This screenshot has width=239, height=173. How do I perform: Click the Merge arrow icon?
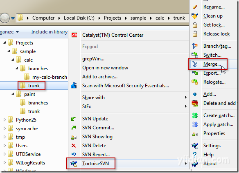coord(195,64)
